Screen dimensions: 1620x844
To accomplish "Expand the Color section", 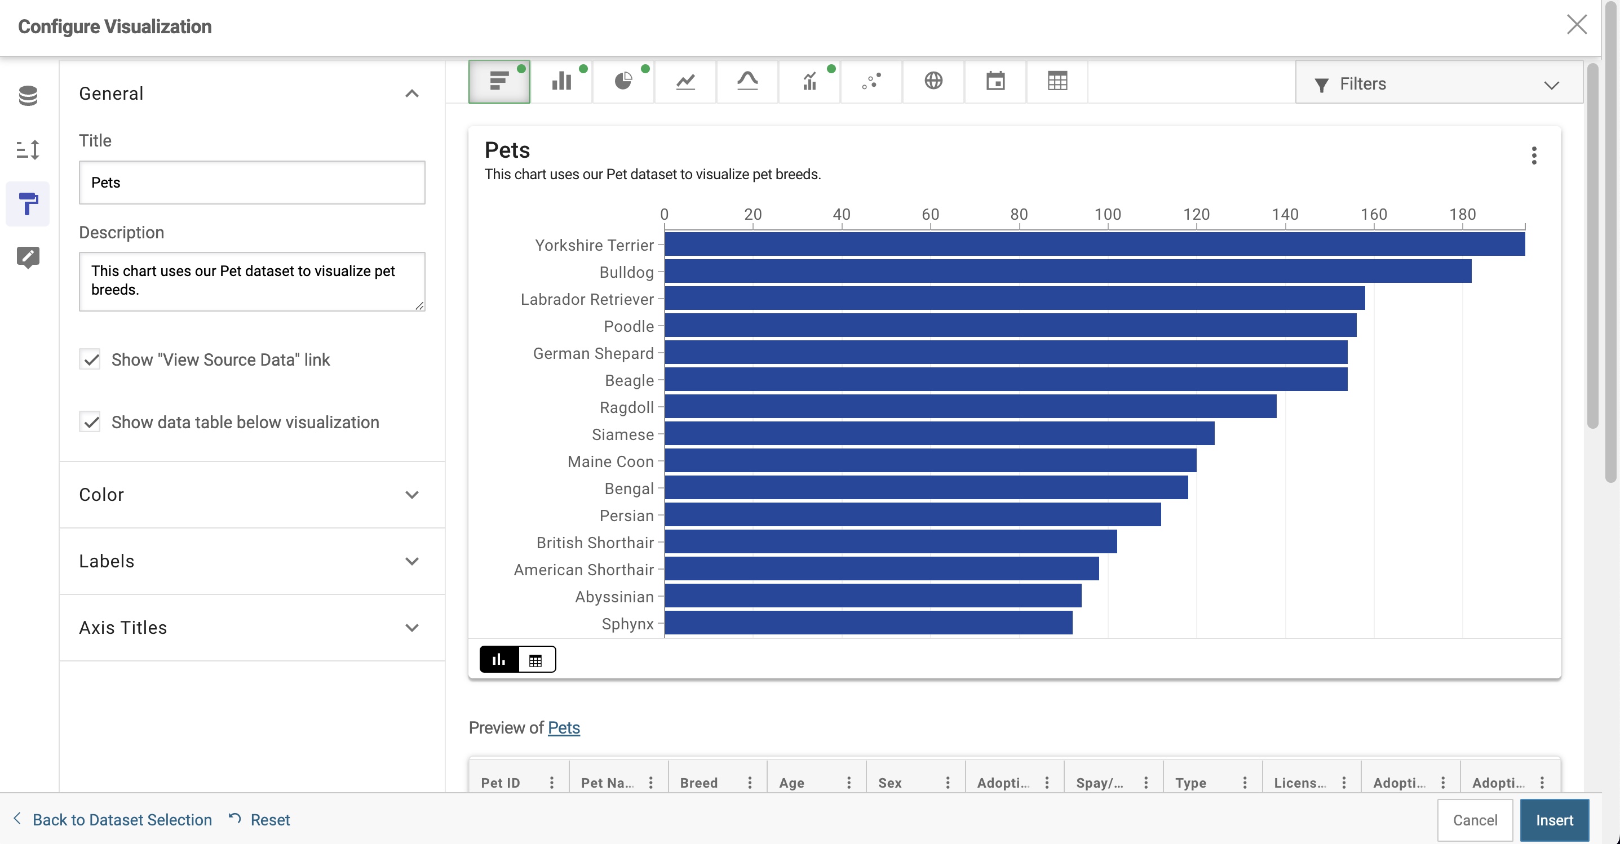I will pyautogui.click(x=251, y=495).
